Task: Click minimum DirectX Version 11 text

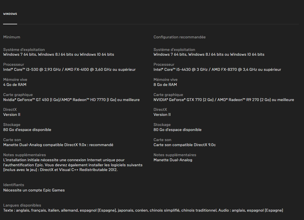Action: pos(12,115)
